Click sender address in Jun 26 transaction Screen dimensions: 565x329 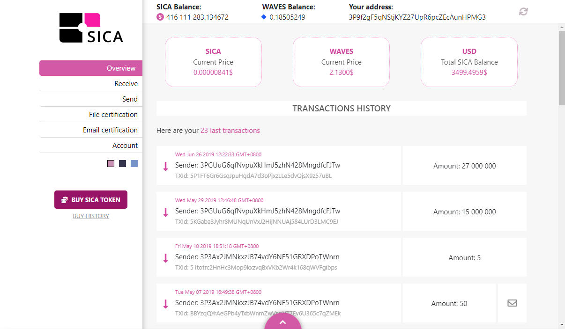click(x=270, y=165)
